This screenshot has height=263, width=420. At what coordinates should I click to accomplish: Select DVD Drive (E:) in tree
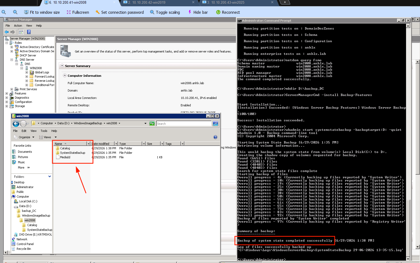(36, 235)
